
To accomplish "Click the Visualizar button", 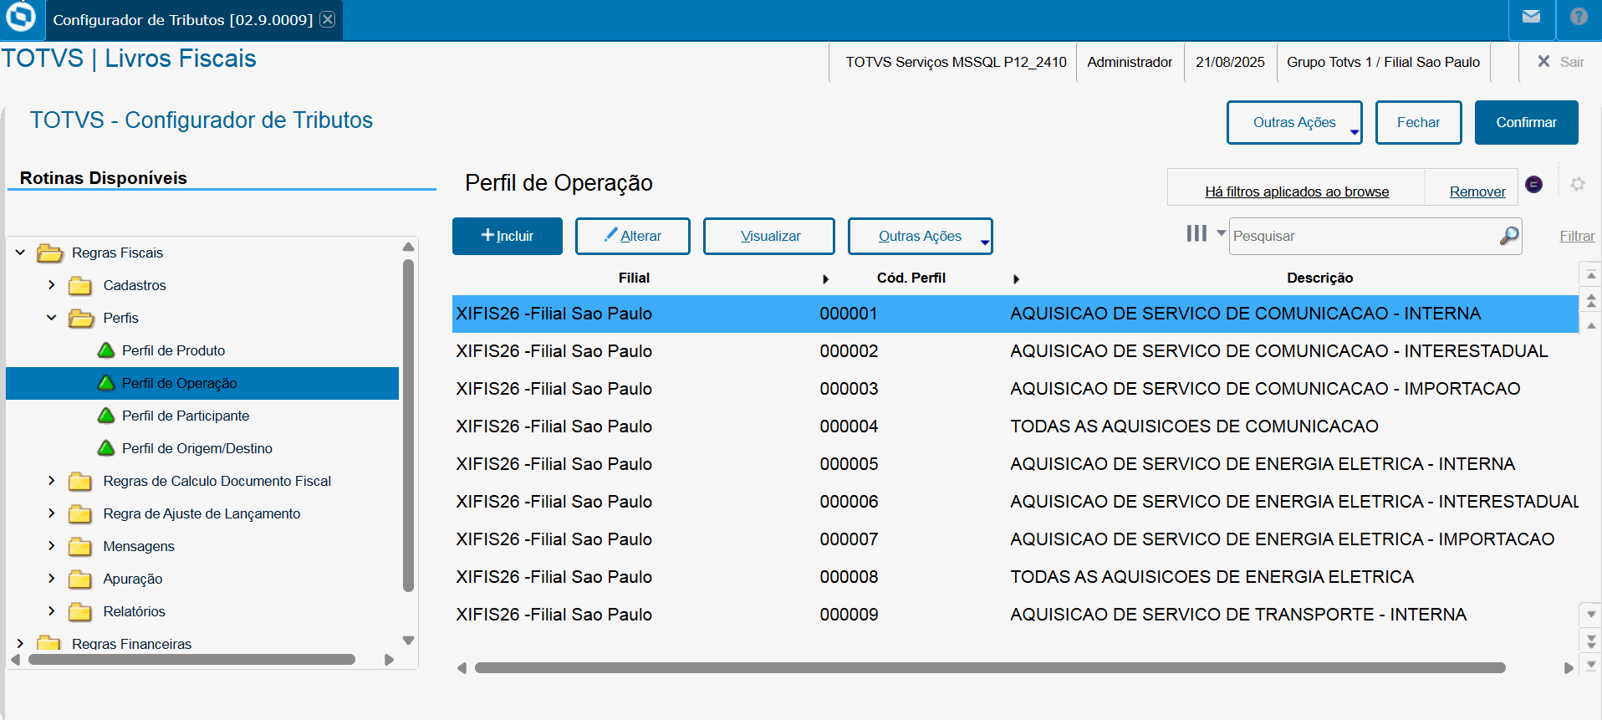I will click(769, 236).
